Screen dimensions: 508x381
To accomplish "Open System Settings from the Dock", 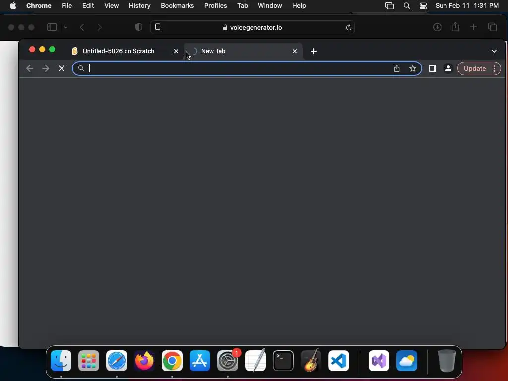I will point(227,361).
